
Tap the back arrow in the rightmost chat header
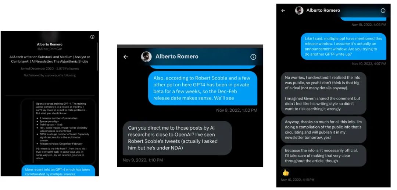[x=283, y=11]
